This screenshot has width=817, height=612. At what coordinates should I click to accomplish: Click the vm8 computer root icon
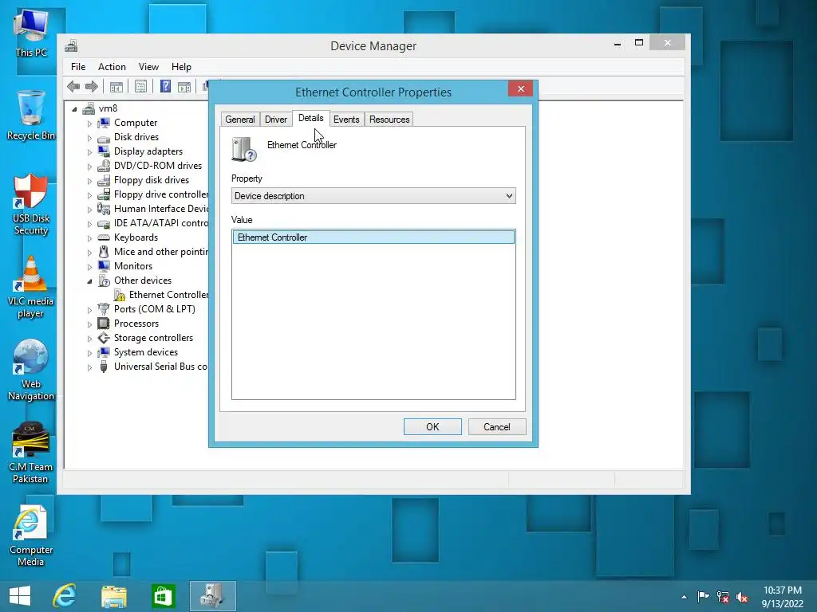point(89,108)
